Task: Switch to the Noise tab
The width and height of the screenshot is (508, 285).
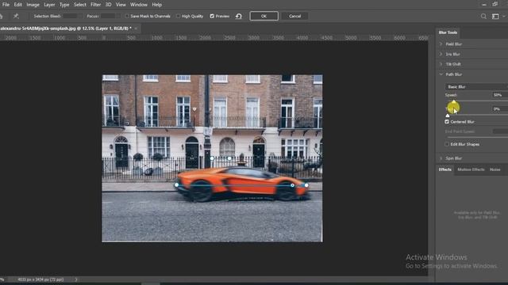Action: pyautogui.click(x=495, y=169)
